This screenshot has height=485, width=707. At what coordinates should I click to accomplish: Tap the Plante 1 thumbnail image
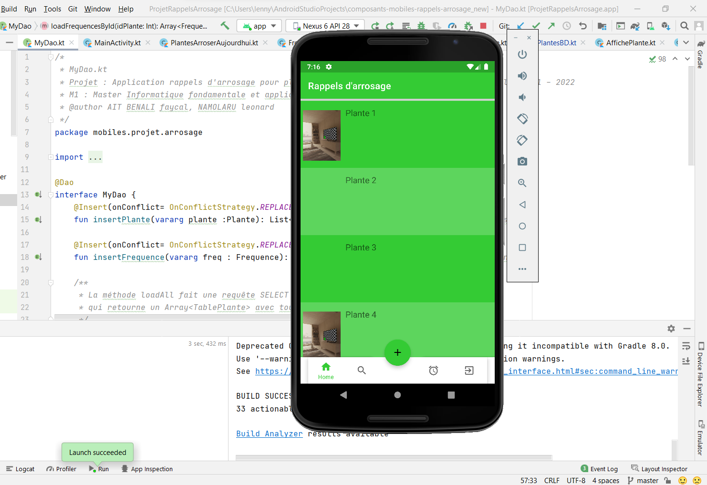(x=322, y=135)
